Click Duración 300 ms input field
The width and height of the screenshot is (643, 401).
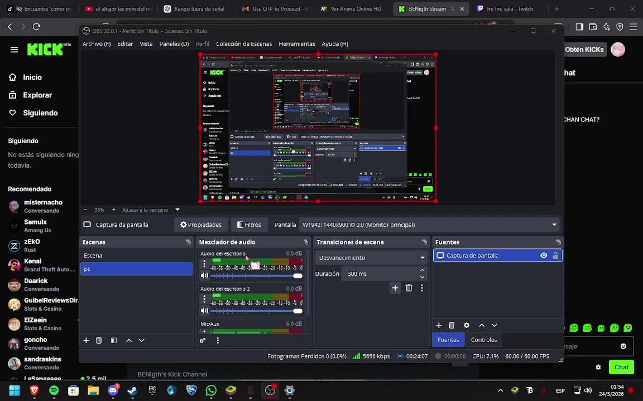tap(380, 274)
